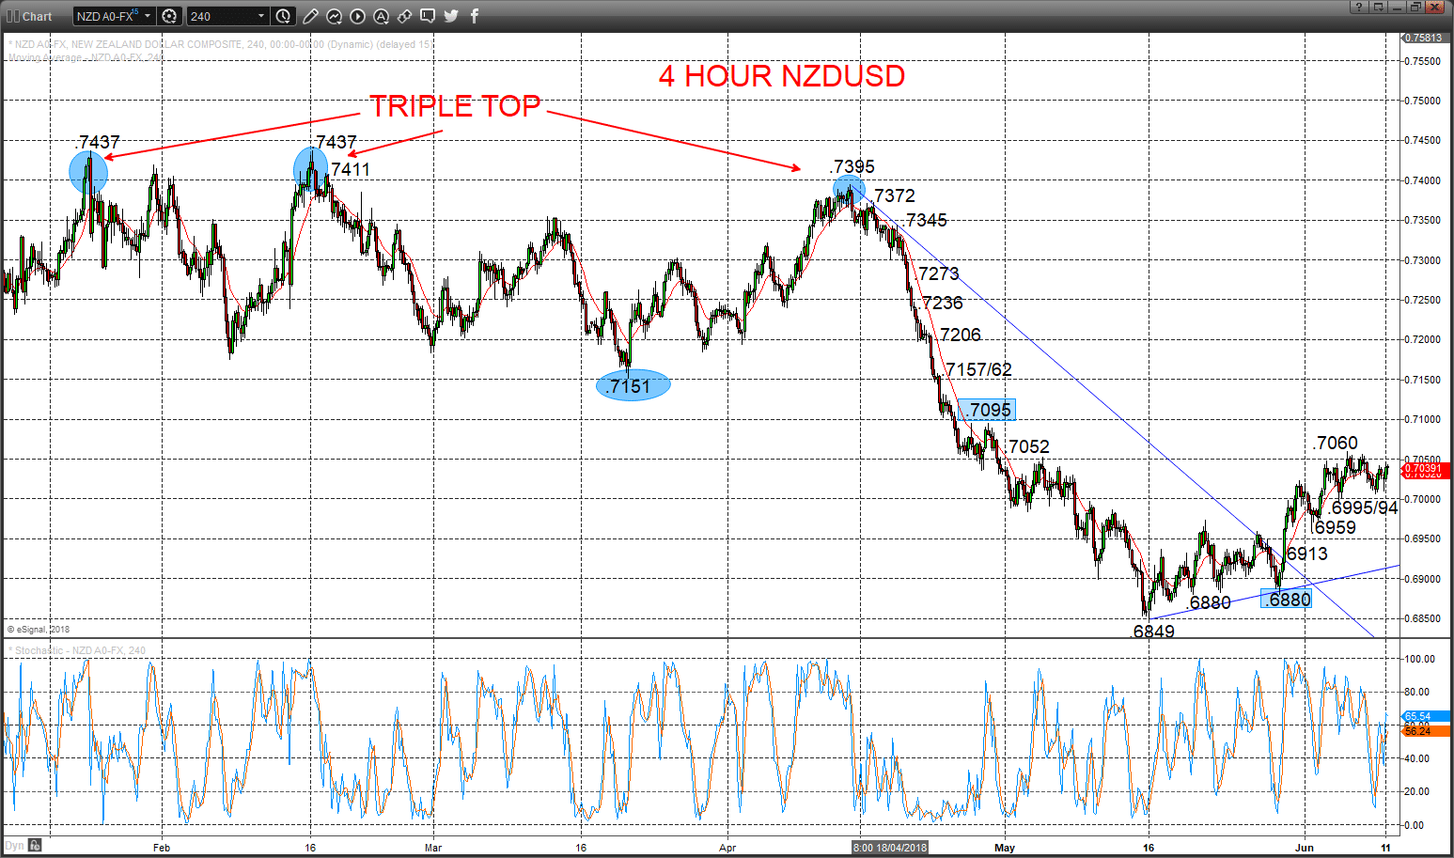
Task: Click the 7372 price annotation
Action: [x=895, y=195]
